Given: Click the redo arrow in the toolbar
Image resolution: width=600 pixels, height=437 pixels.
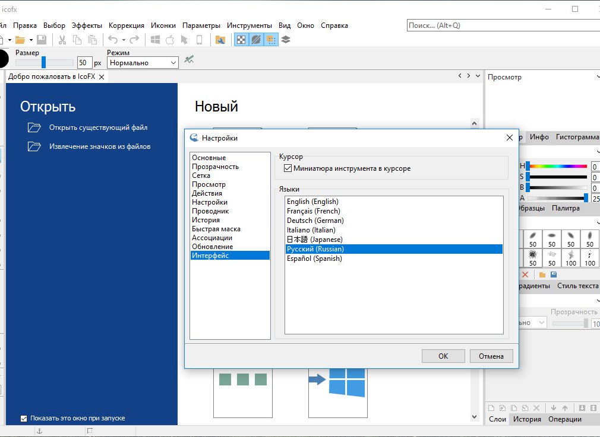Looking at the screenshot, I should [x=134, y=40].
